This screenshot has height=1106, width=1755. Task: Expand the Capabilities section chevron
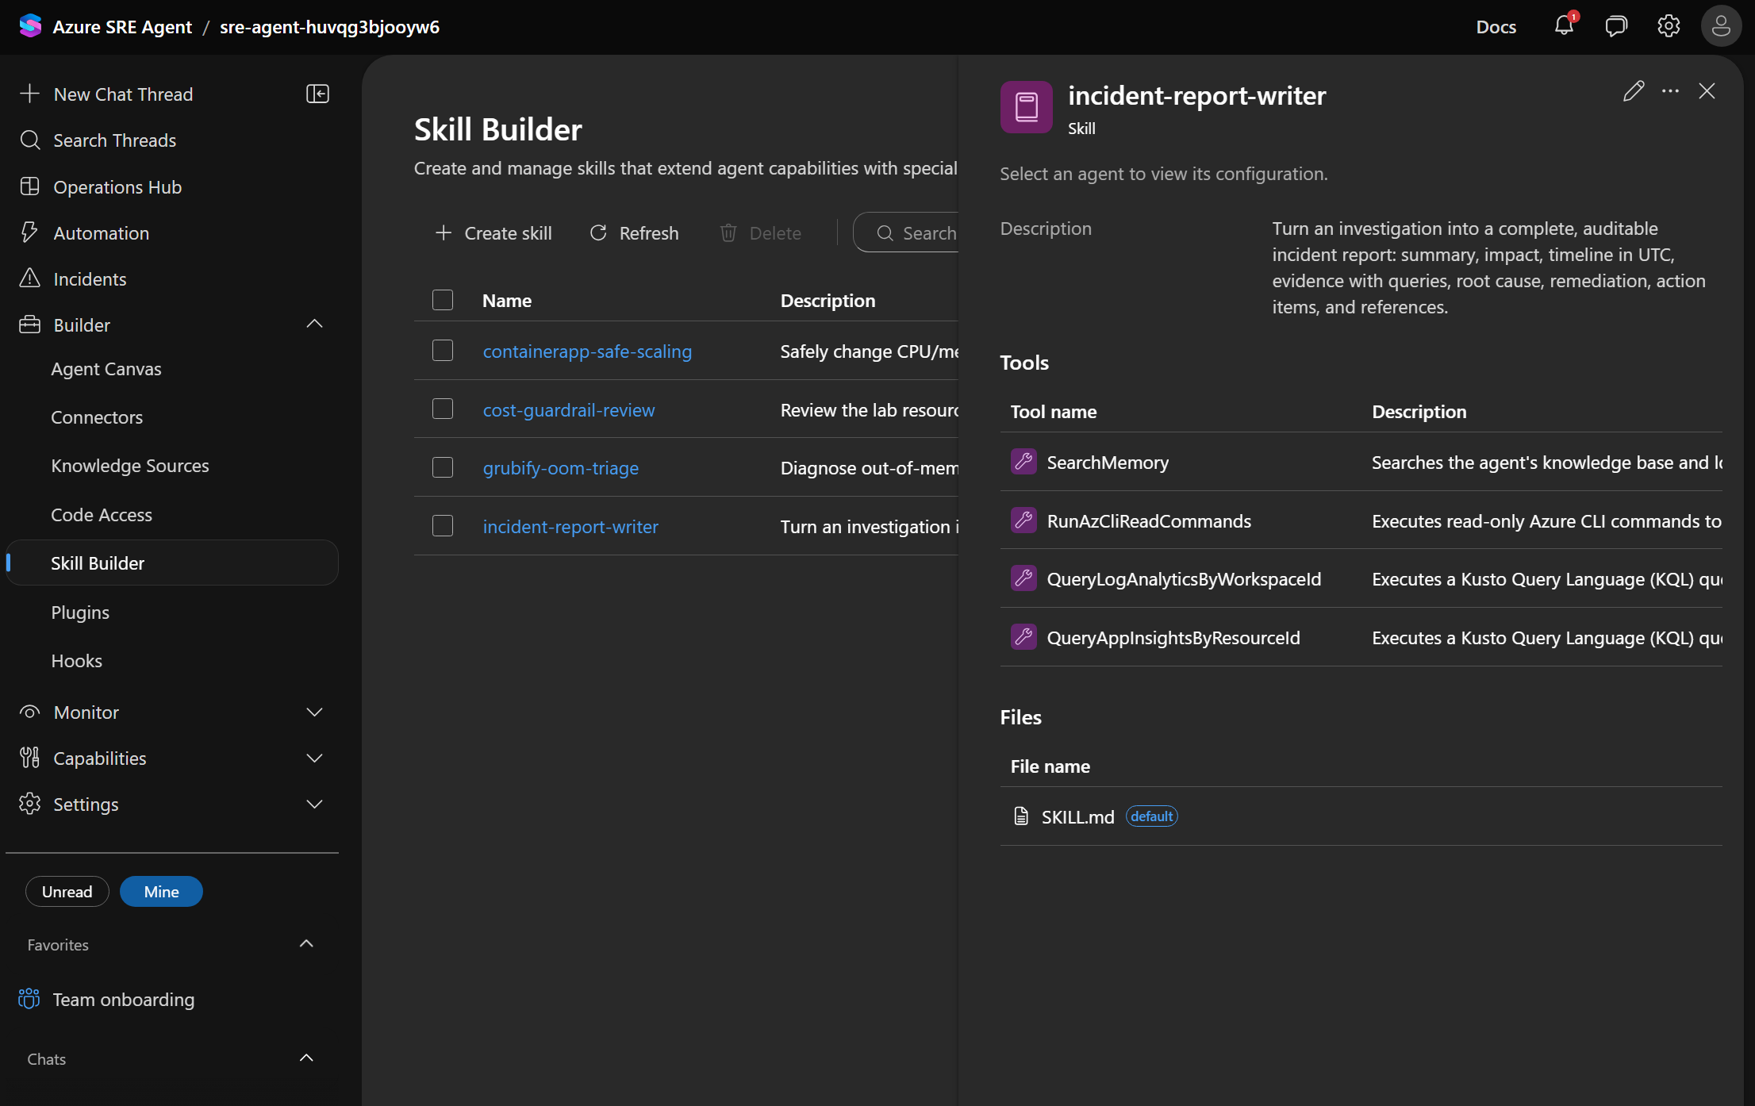314,758
